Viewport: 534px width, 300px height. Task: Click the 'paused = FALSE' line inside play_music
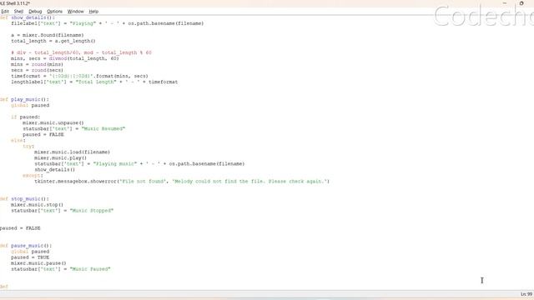point(43,134)
